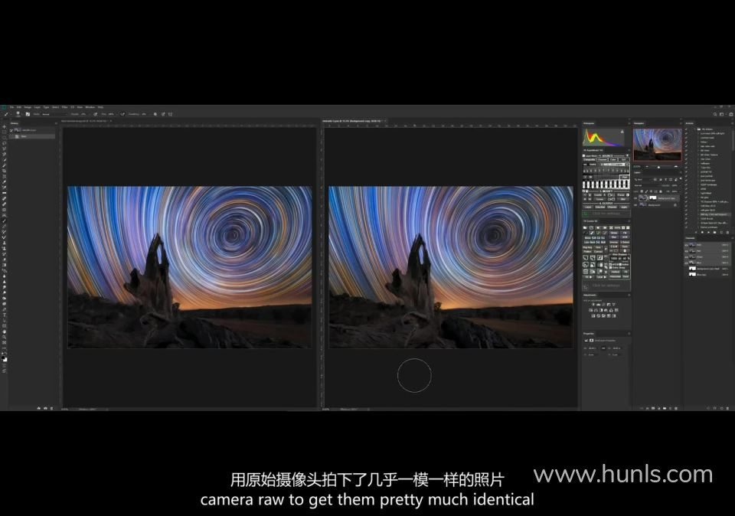Viewport: 735px width, 516px height.
Task: Open the History panel menu
Action: click(x=56, y=123)
